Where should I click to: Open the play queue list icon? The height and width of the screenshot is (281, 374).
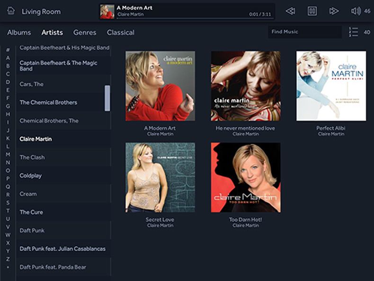coord(354,32)
